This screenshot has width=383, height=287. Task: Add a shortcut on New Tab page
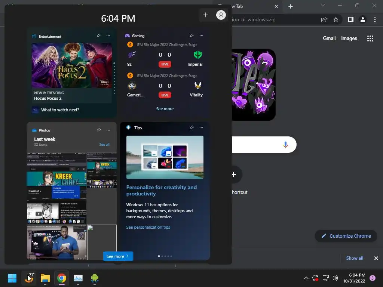pos(235,175)
